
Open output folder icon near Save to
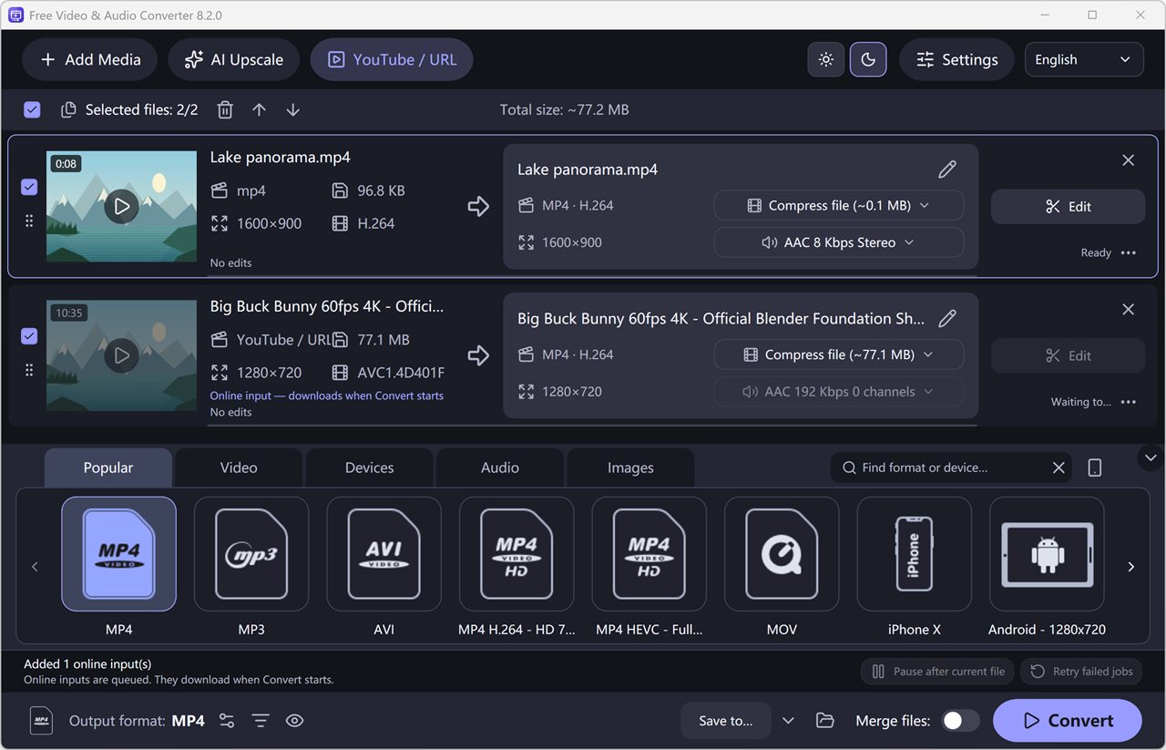click(825, 721)
